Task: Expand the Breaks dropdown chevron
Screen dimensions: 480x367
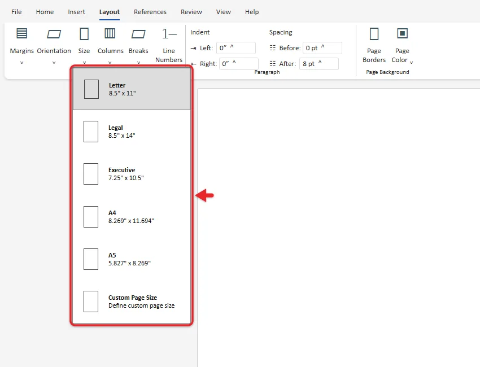Action: point(138,63)
